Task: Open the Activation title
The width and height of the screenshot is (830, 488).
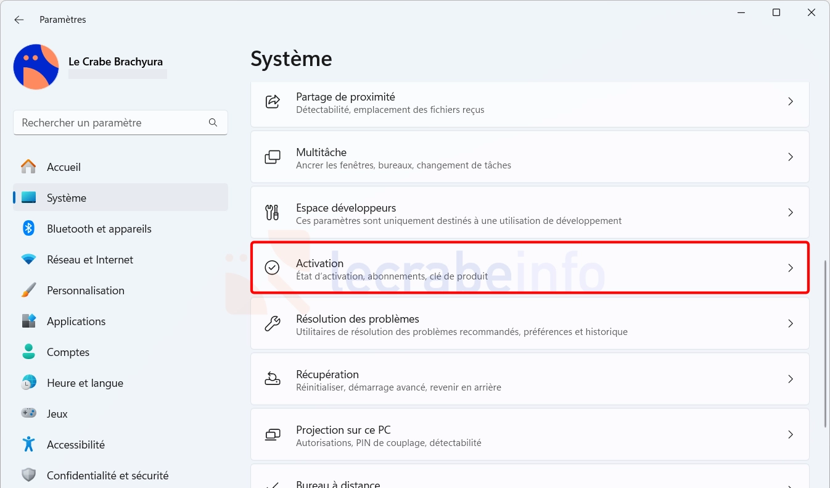Action: coord(320,263)
